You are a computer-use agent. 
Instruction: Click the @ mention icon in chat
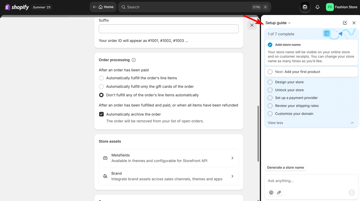(271, 193)
